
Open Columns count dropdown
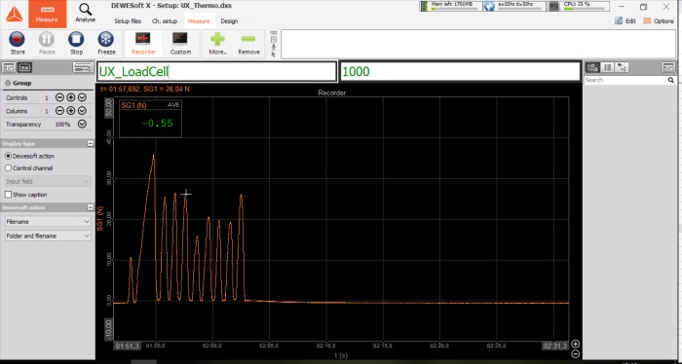tap(82, 111)
